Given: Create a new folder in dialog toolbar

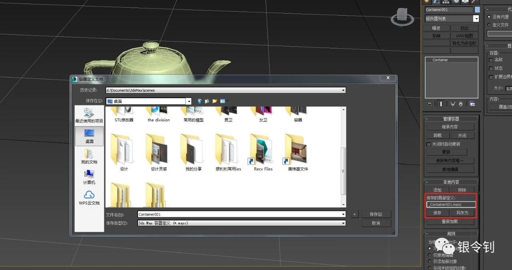Looking at the screenshot, I should click(x=215, y=101).
